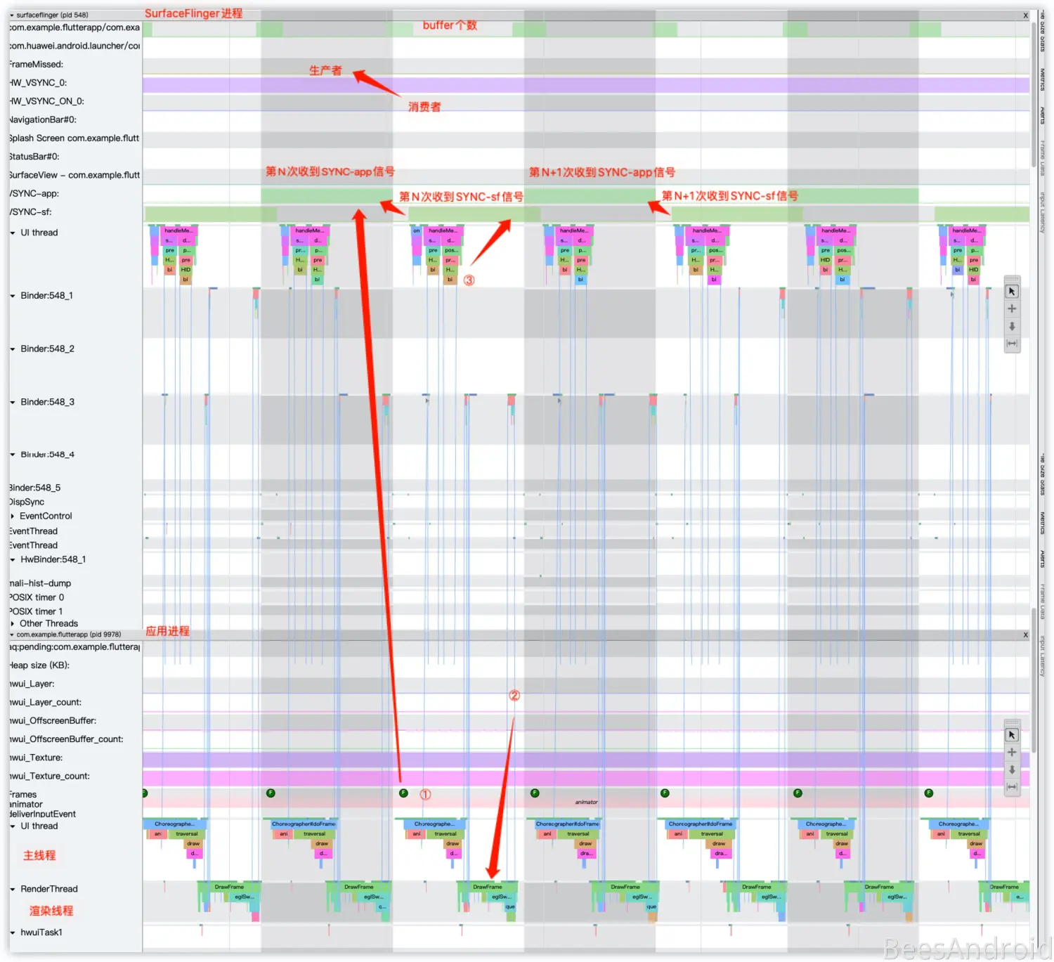Select the arrow selection tool in upper toolbar
The image size is (1054, 962).
pyautogui.click(x=1012, y=291)
